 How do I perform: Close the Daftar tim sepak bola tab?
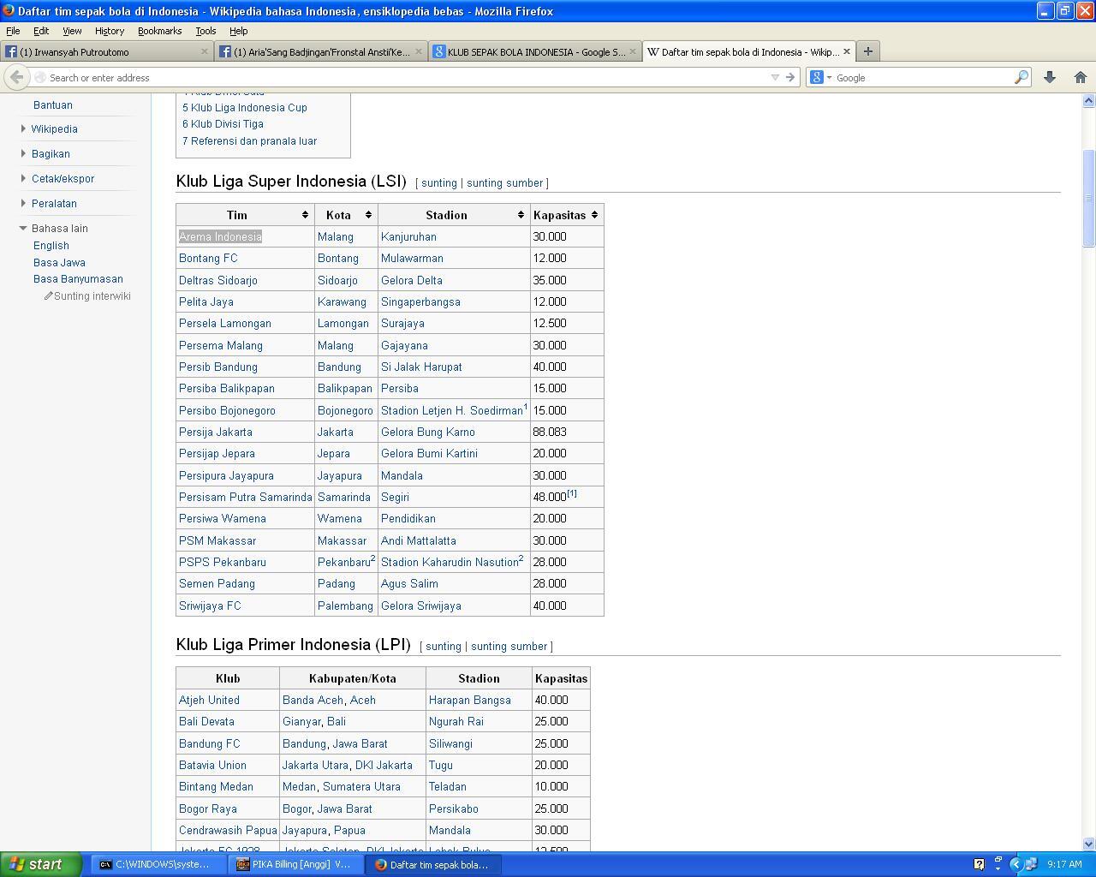click(847, 51)
